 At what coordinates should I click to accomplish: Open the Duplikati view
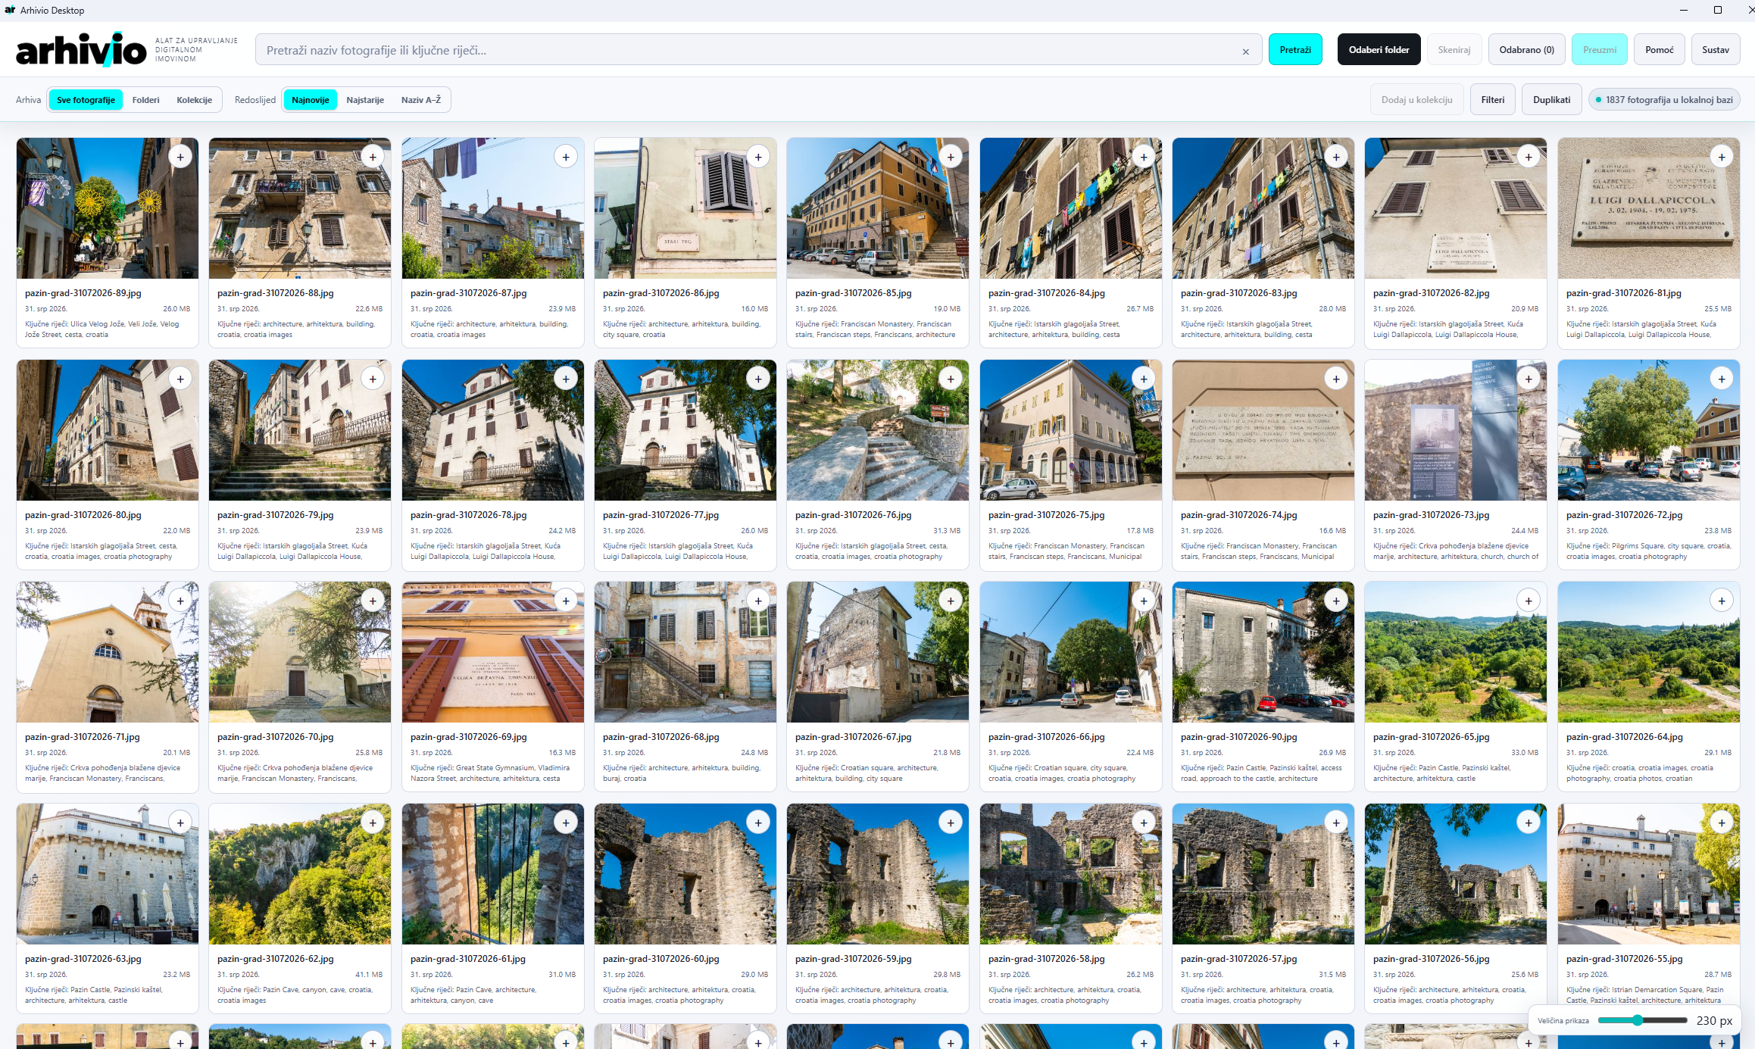1551,100
